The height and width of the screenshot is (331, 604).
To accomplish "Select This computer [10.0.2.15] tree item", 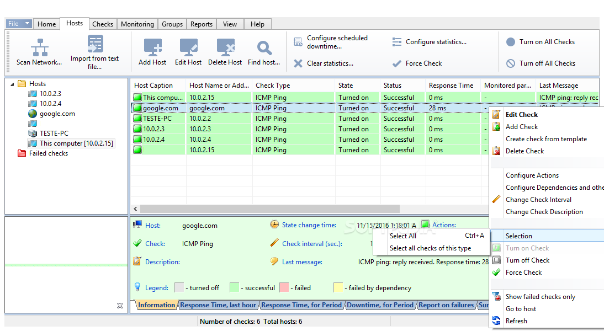I will pyautogui.click(x=71, y=143).
